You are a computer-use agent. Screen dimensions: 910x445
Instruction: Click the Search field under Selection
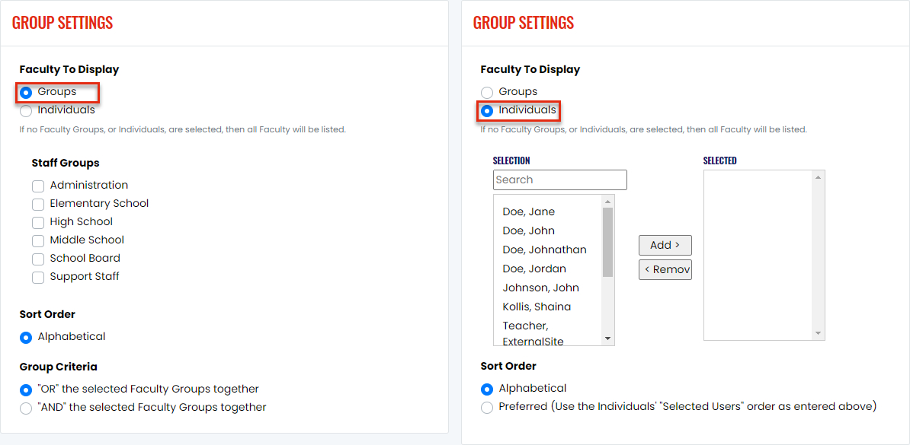tap(560, 180)
